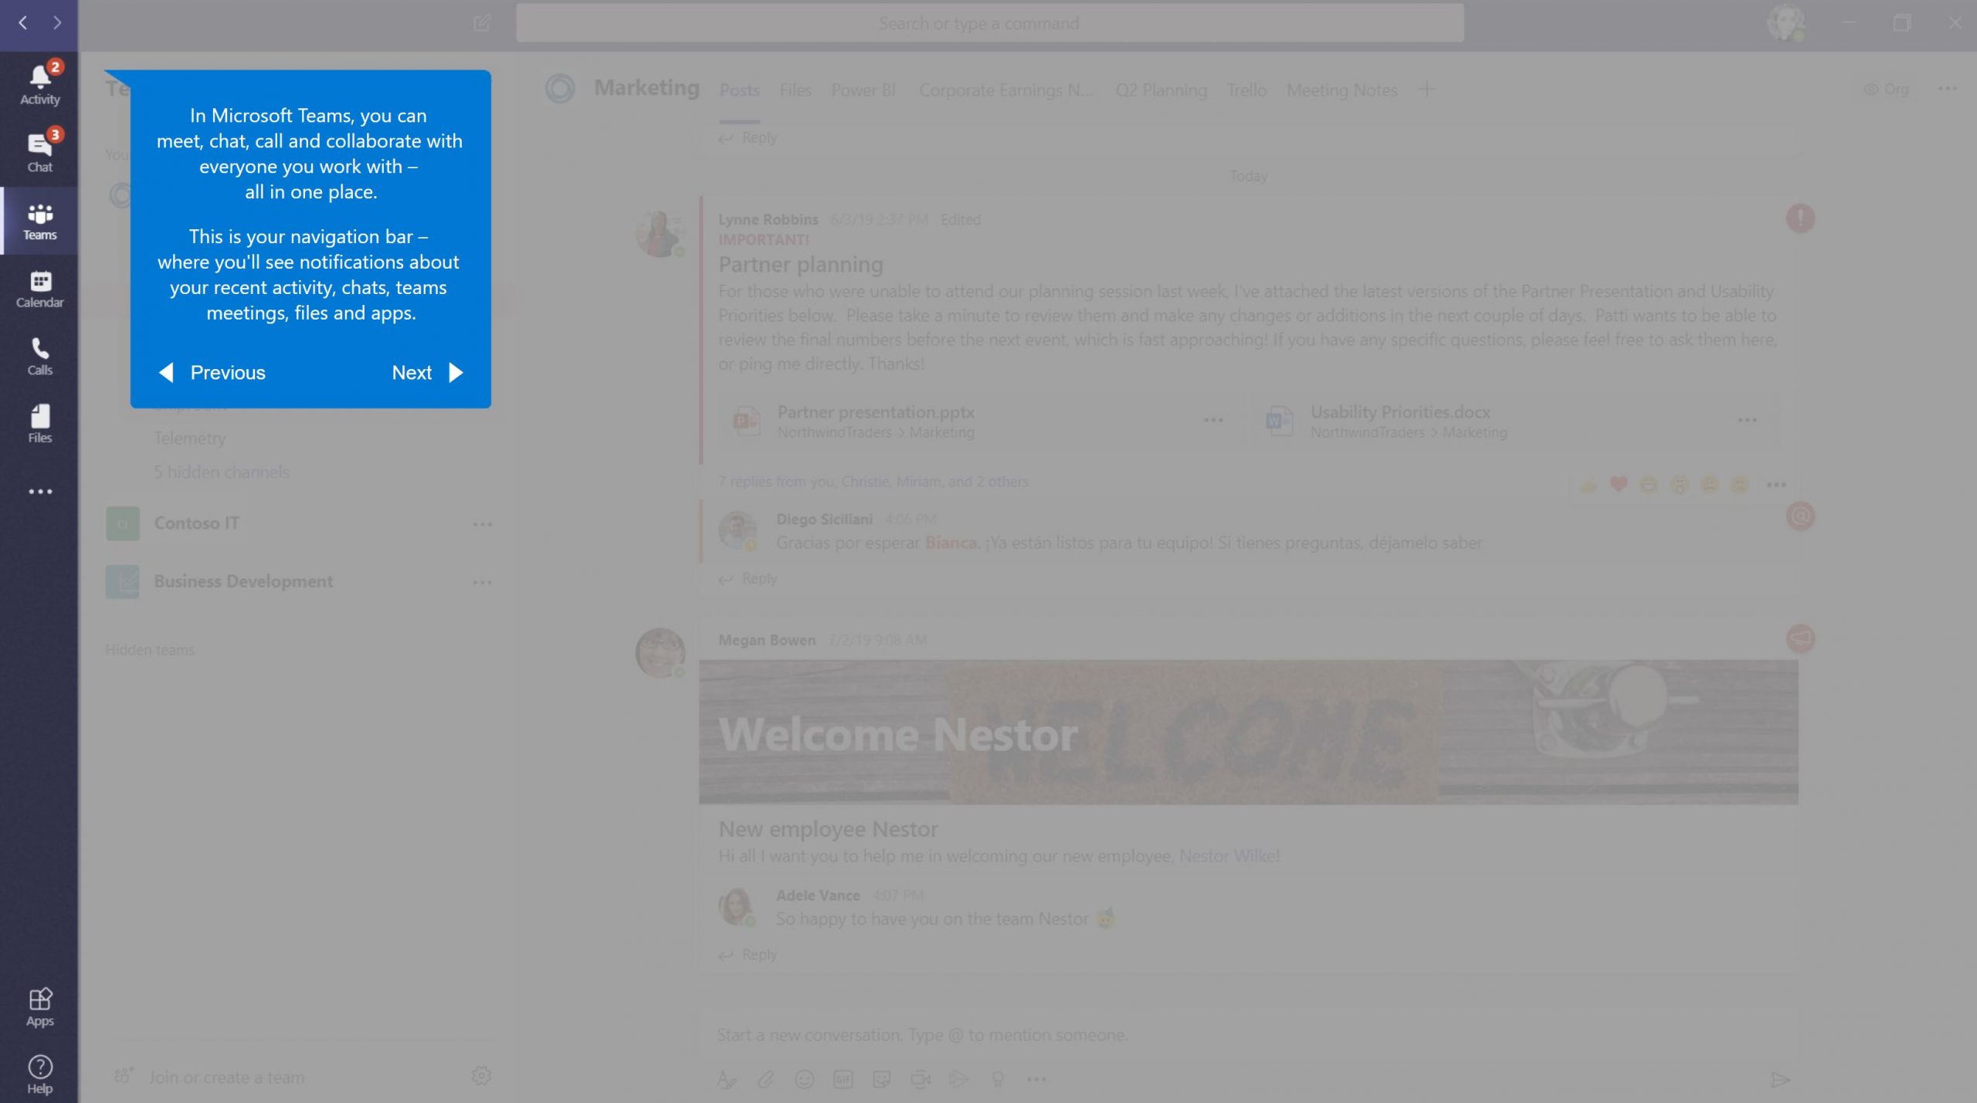Open the Apps panel
This screenshot has width=1977, height=1103.
click(x=39, y=1005)
